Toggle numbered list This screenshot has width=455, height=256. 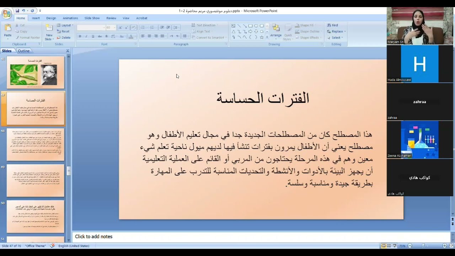(x=152, y=27)
